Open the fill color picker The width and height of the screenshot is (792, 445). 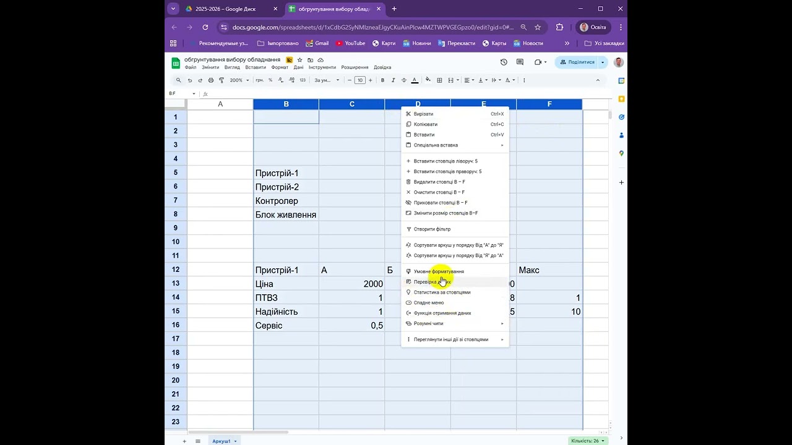click(428, 80)
